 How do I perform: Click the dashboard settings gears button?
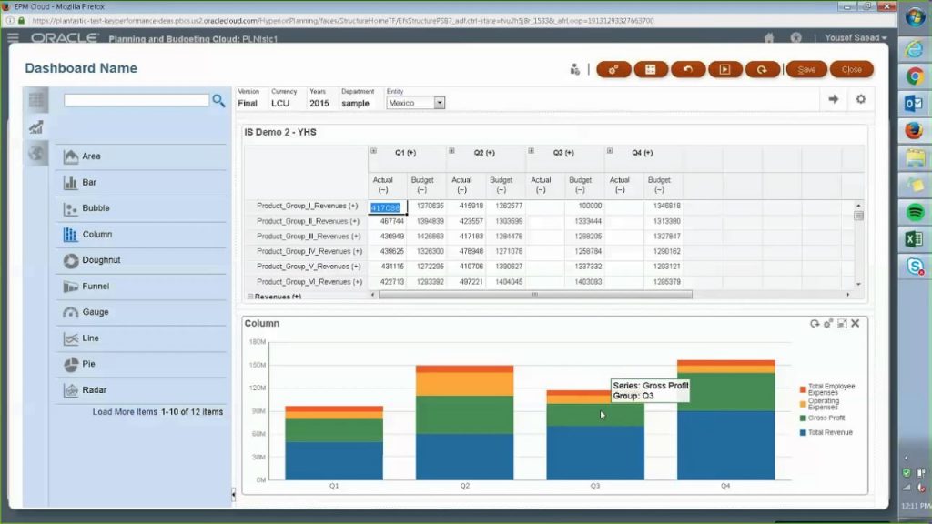[x=613, y=69]
